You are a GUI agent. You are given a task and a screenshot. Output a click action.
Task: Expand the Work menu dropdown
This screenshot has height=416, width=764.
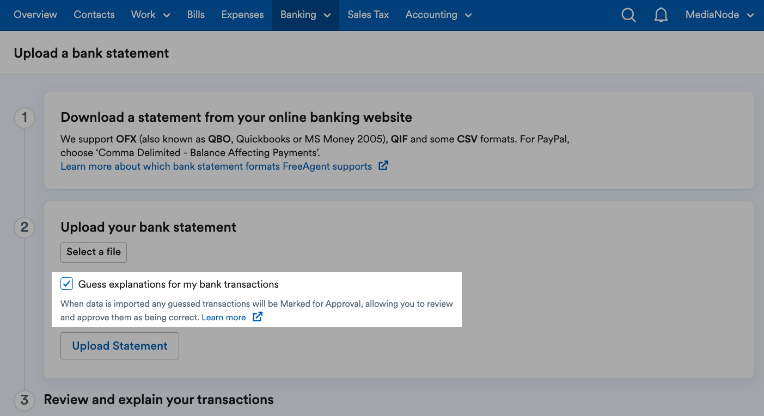pyautogui.click(x=151, y=15)
